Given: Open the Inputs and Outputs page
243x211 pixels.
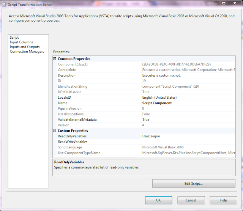Looking at the screenshot, I should pos(25,47).
